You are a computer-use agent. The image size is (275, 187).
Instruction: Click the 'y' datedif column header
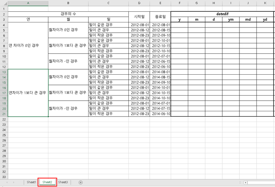click(x=179, y=20)
